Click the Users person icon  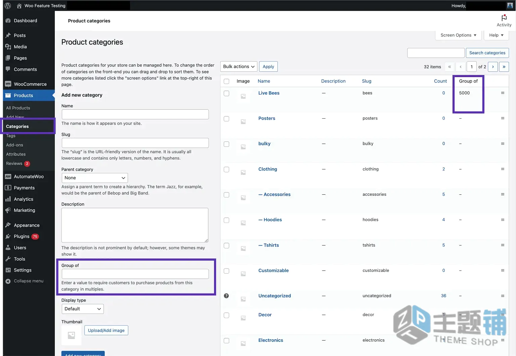[x=8, y=248]
